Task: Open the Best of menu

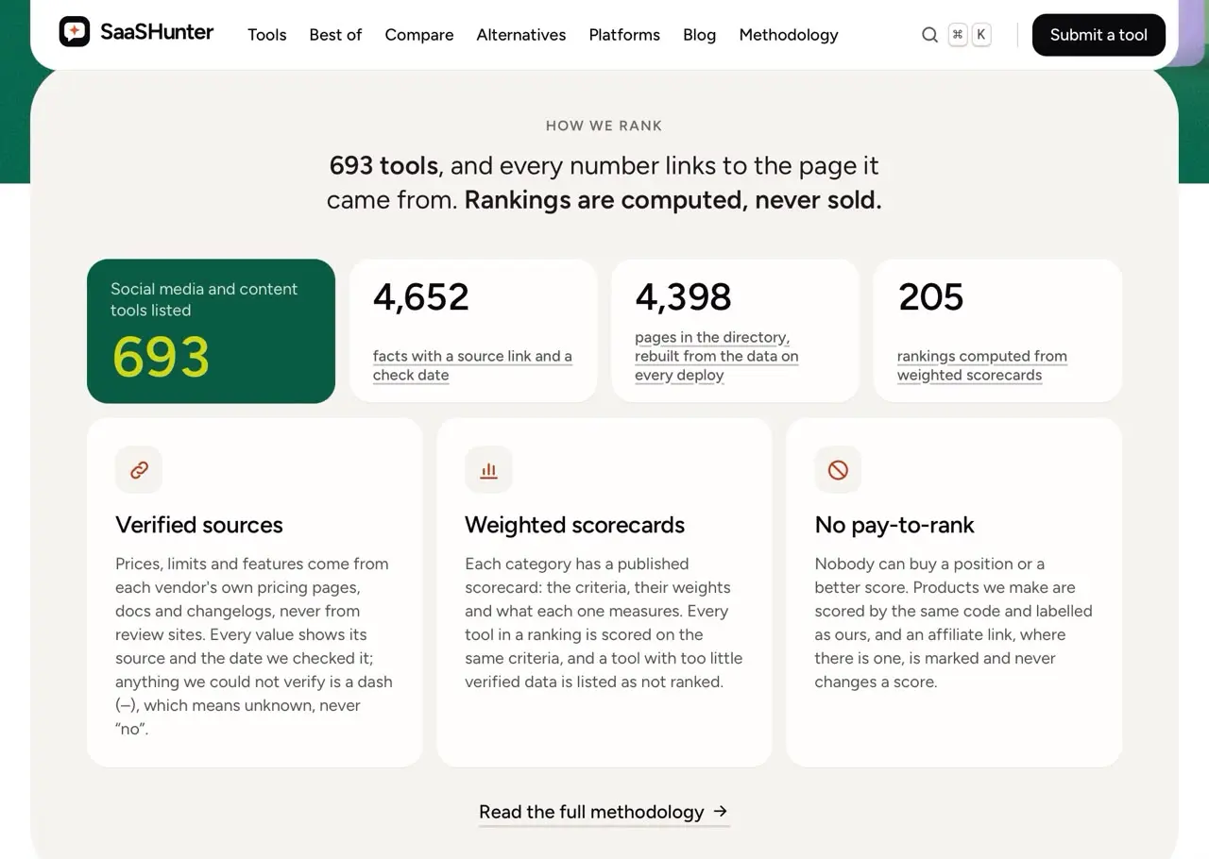Action: pyautogui.click(x=335, y=35)
